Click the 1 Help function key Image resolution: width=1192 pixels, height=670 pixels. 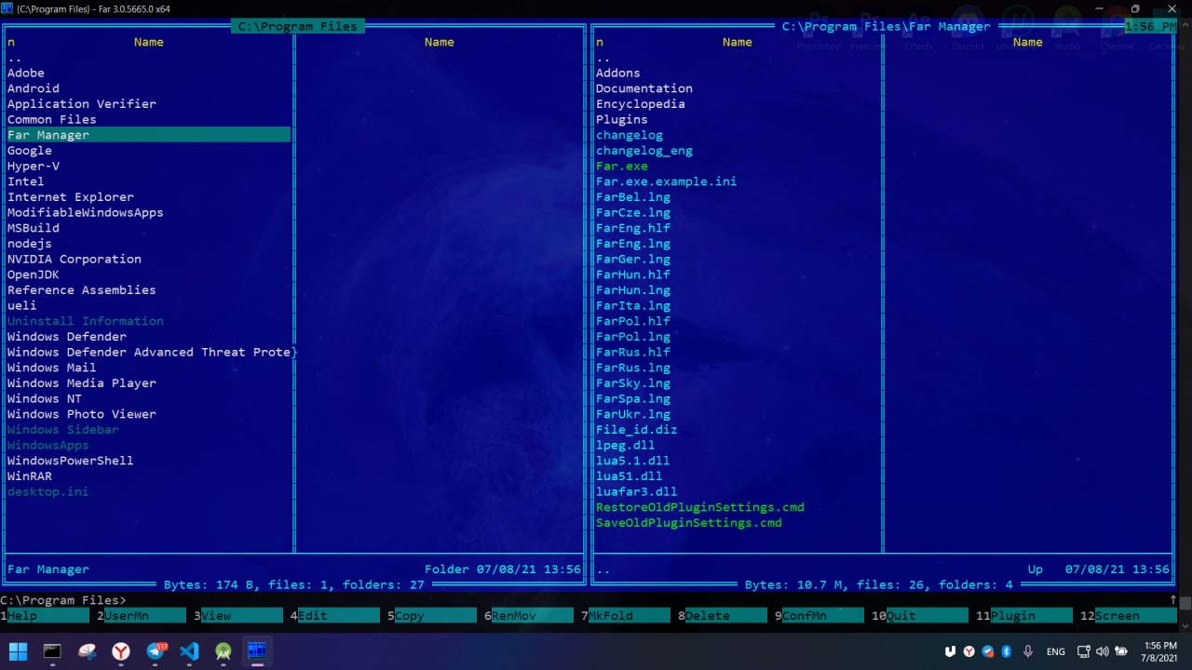click(45, 616)
